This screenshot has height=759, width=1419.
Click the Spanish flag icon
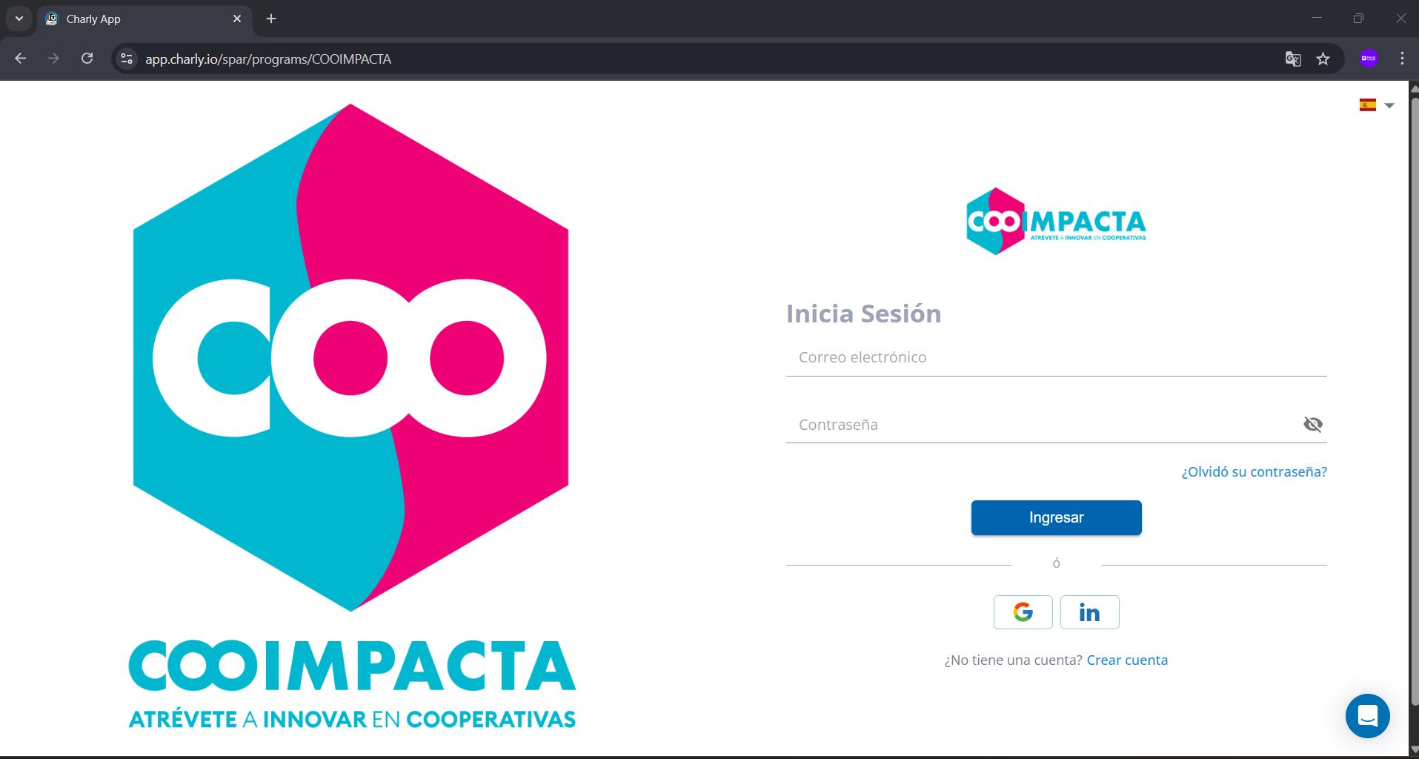pyautogui.click(x=1368, y=105)
